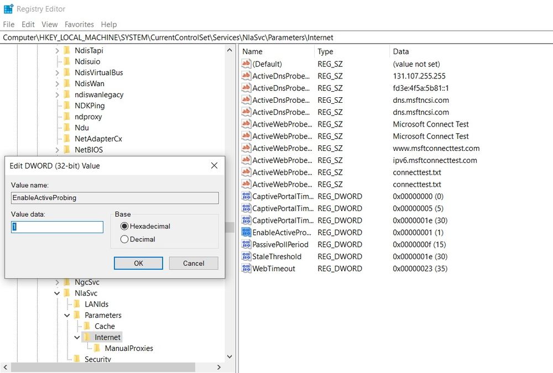Select the Security key in tree
Viewport: 553px width, 373px height.
click(x=98, y=359)
